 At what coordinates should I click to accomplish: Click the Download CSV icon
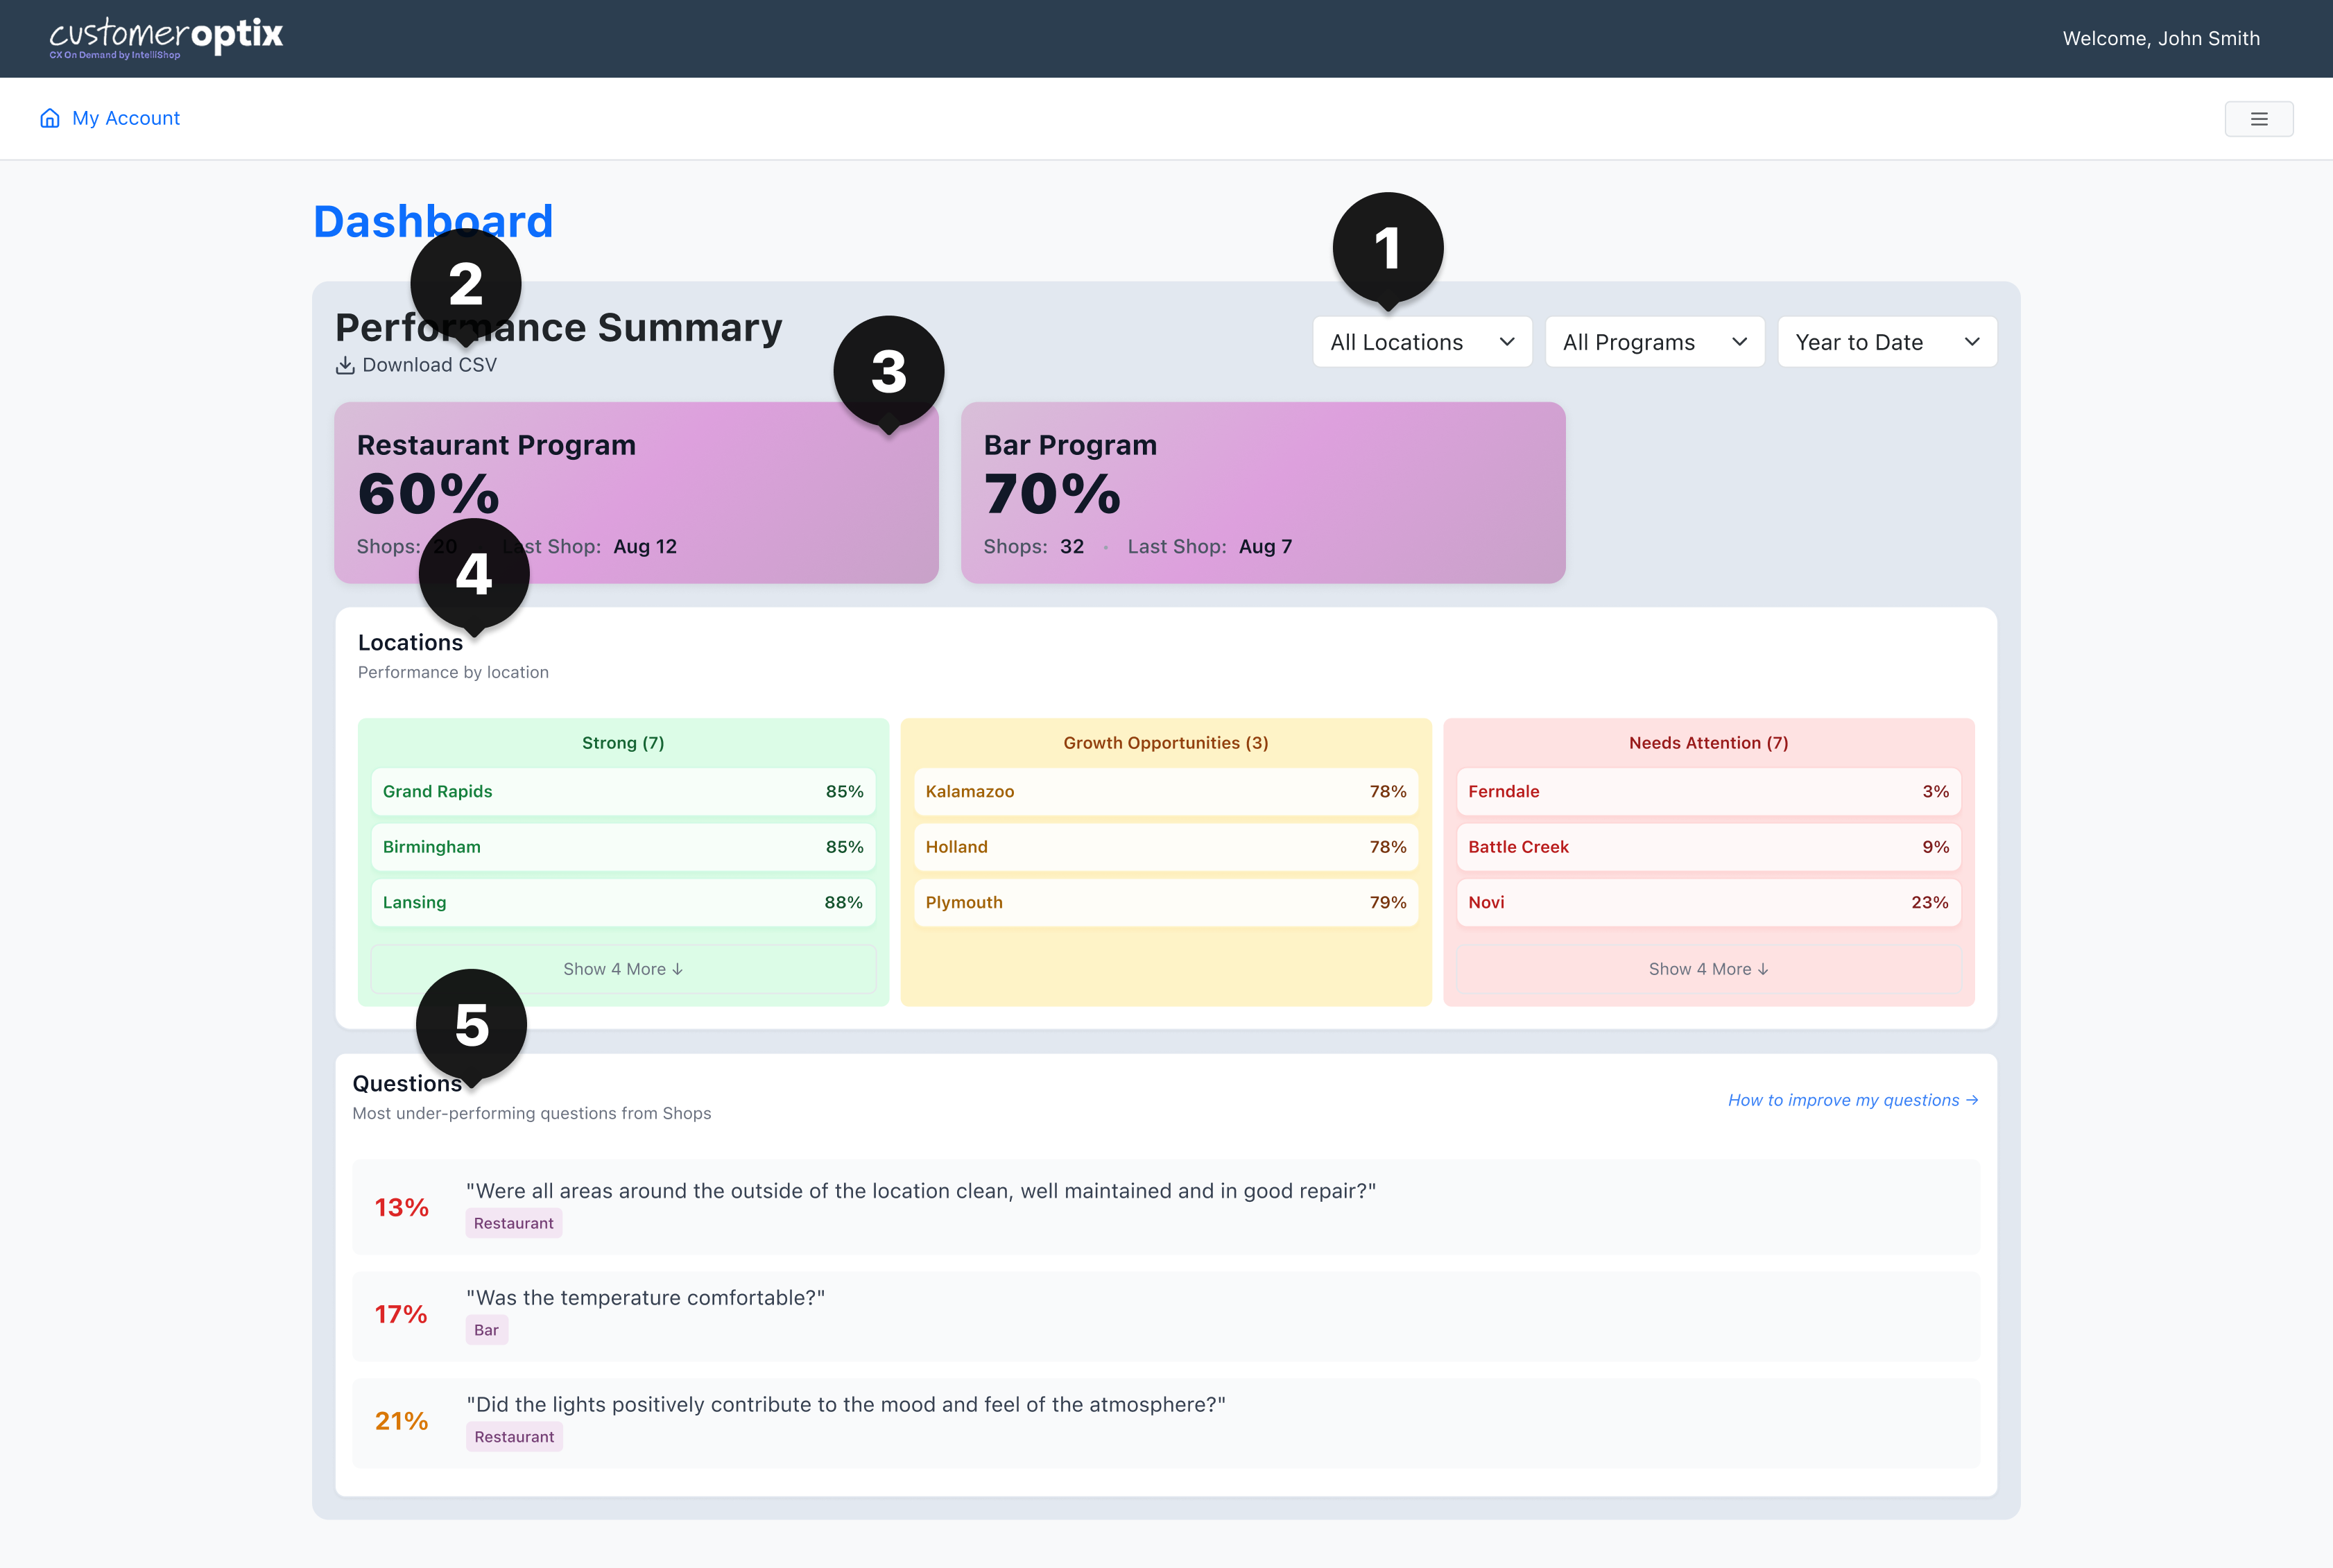[x=345, y=366]
